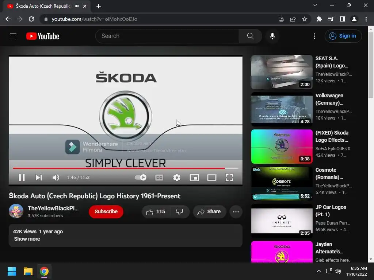Open the TheYellowBlackPi channel avatar
Image resolution: width=374 pixels, height=280 pixels.
tap(16, 211)
